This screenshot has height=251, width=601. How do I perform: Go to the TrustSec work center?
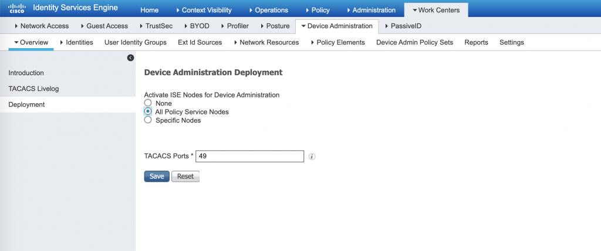tap(156, 26)
